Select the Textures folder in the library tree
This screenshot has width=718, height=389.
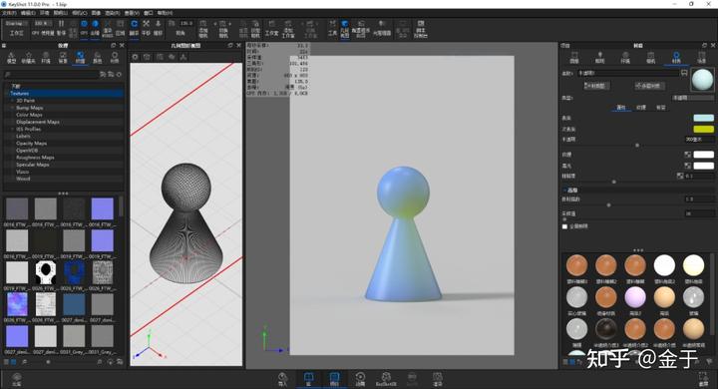[x=64, y=93]
